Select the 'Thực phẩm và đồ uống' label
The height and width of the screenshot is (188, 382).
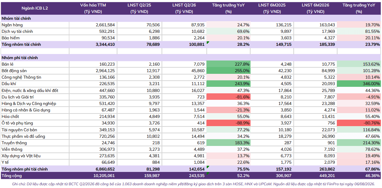[x=23, y=136]
